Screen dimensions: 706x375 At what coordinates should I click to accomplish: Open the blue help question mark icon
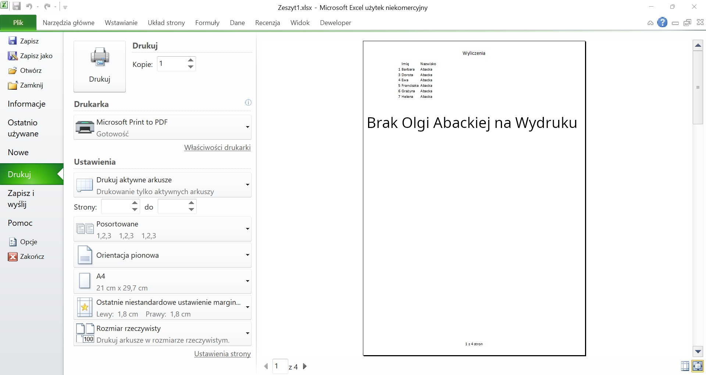click(662, 22)
